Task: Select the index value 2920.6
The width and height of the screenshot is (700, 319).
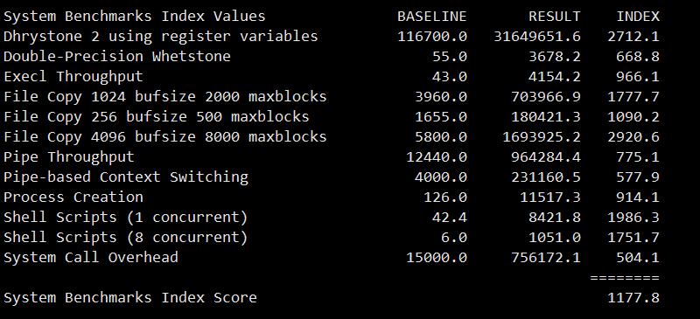Action: [633, 137]
